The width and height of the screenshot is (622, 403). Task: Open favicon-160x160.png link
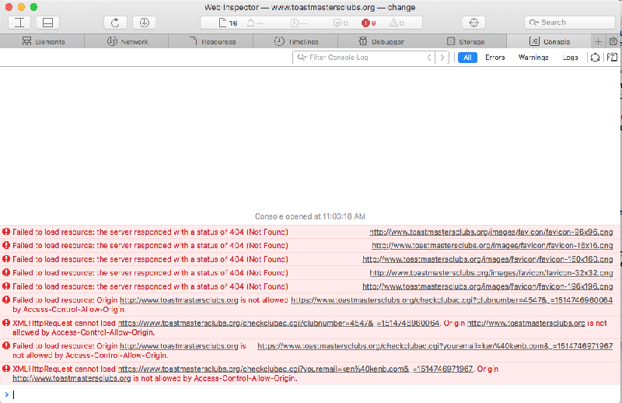pyautogui.click(x=487, y=259)
